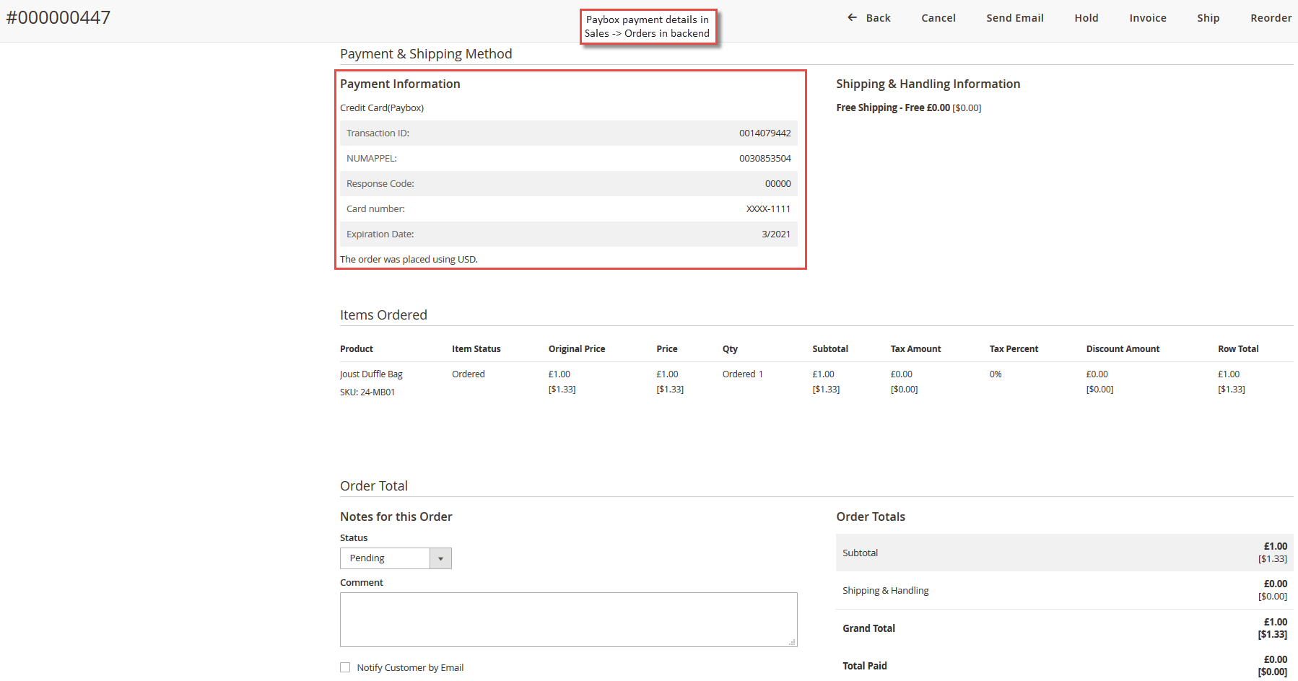Grab the Comment box resize handle
This screenshot has height=681, width=1298.
[792, 641]
